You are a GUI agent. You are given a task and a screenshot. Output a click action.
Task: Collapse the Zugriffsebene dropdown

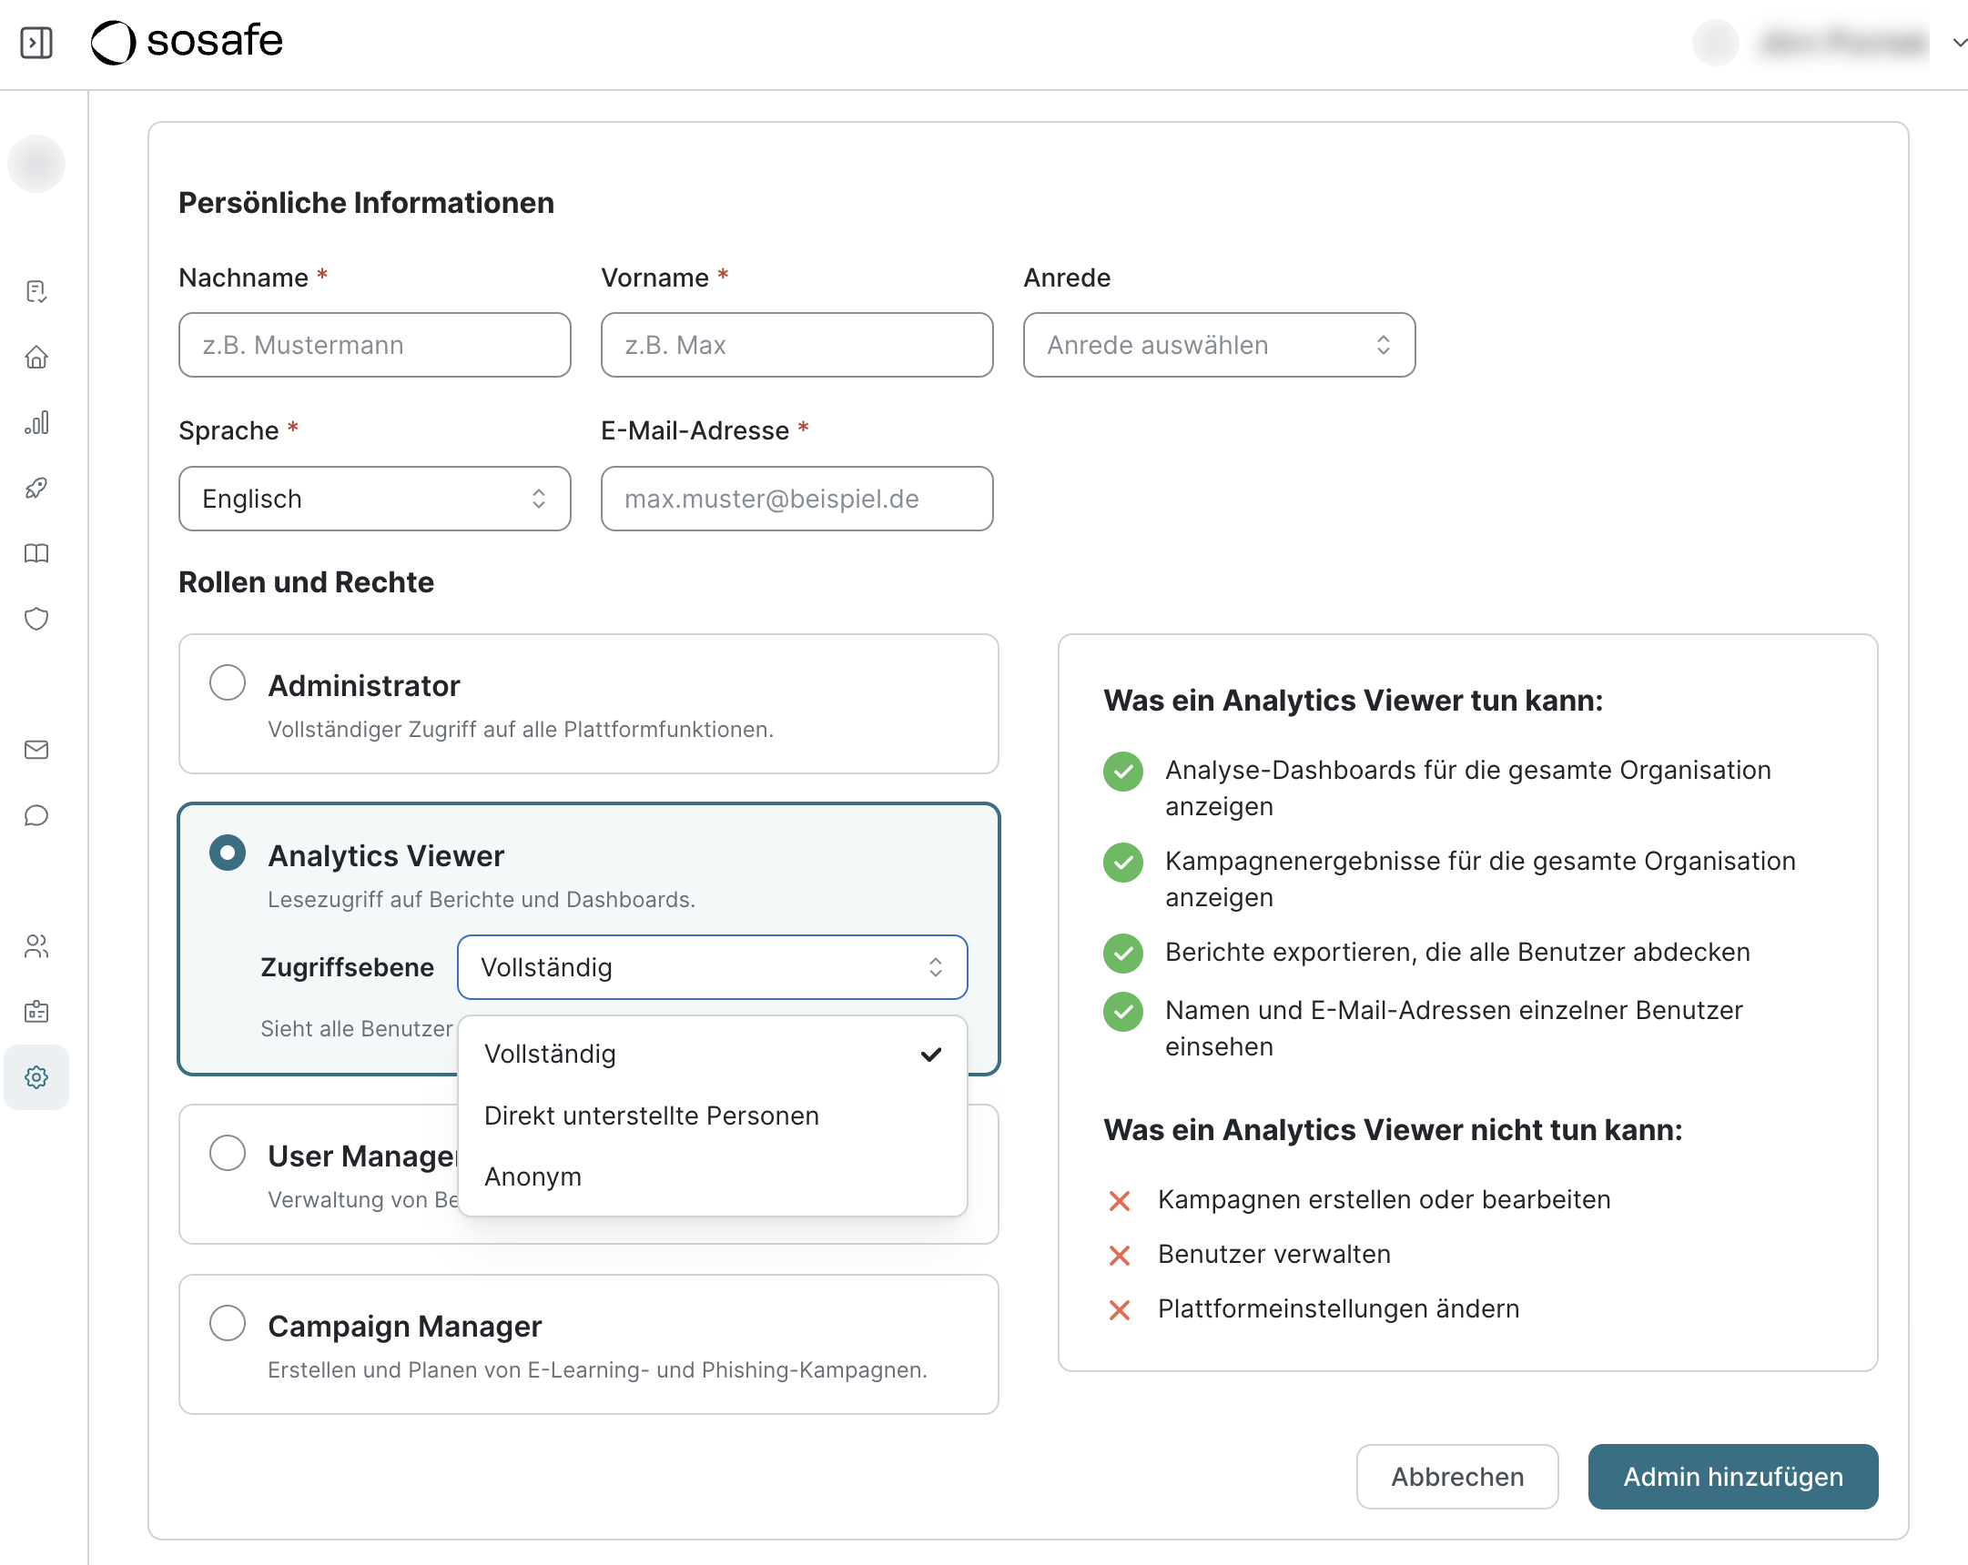click(712, 967)
